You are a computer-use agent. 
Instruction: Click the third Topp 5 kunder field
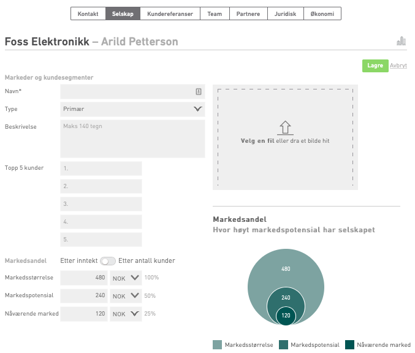[101, 204]
